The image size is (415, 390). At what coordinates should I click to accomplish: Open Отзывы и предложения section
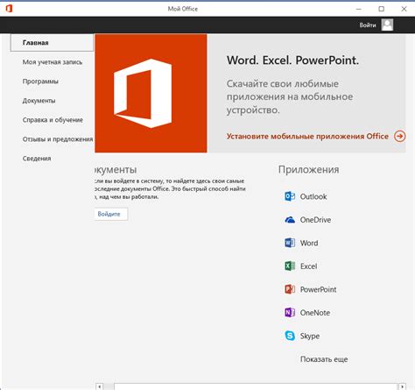click(x=58, y=139)
